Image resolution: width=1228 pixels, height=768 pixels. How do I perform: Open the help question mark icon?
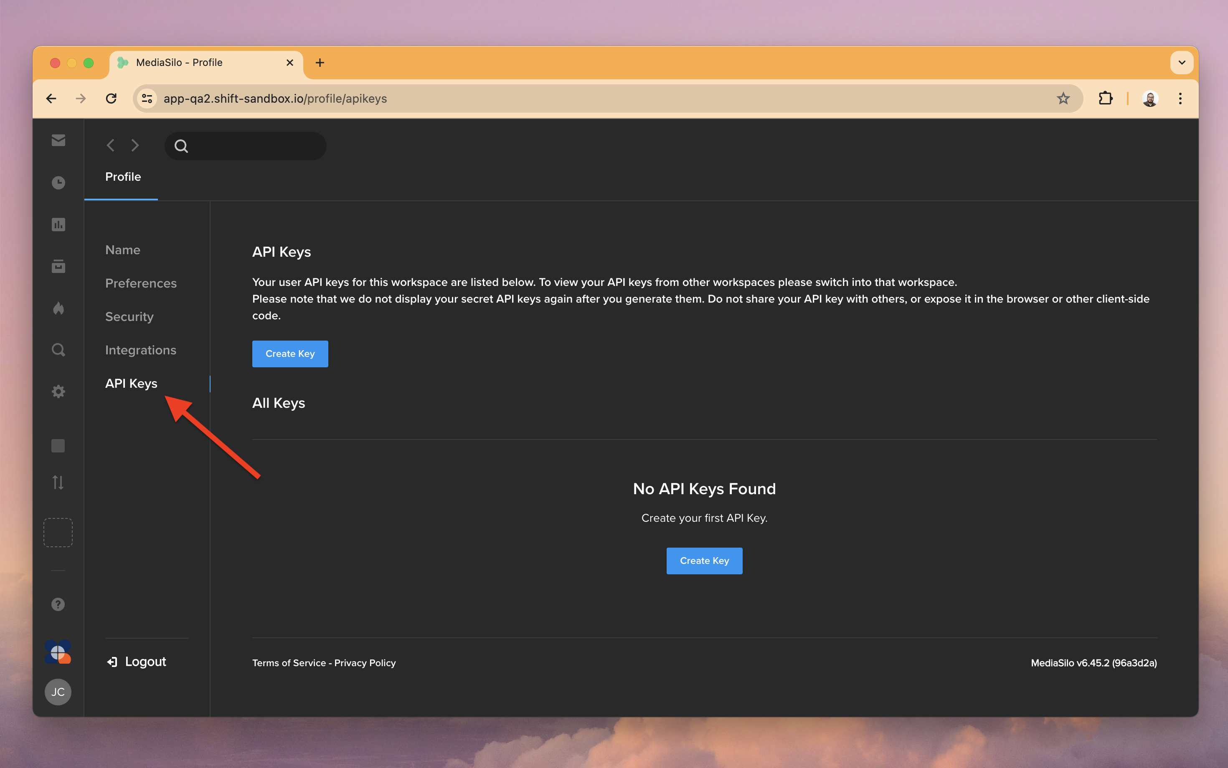tap(58, 604)
